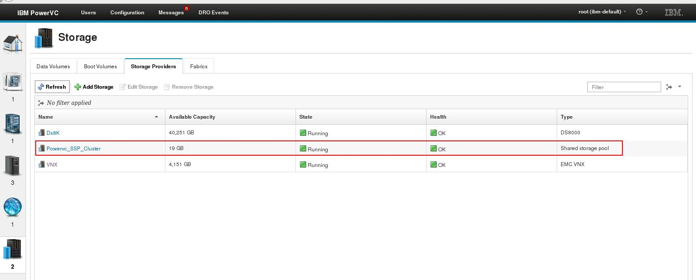Expand the filter options dropdown arrow

point(680,87)
